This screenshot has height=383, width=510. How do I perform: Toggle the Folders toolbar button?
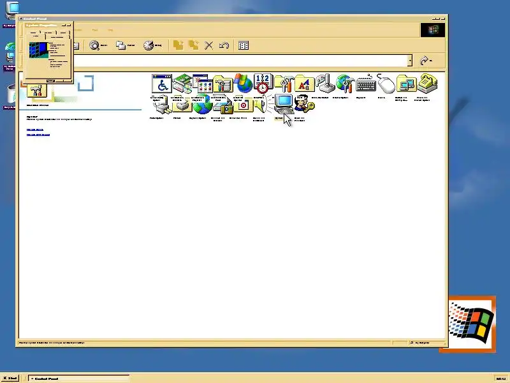tap(125, 45)
